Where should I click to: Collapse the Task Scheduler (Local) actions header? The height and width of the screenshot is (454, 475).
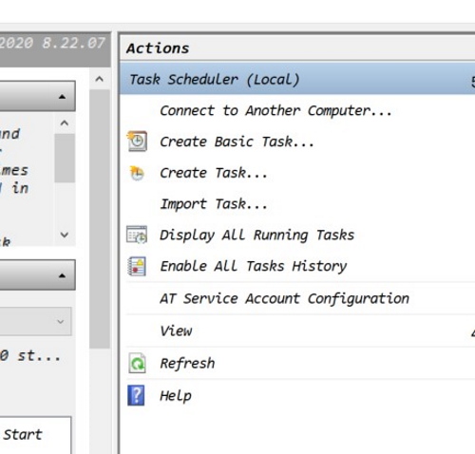297,79
